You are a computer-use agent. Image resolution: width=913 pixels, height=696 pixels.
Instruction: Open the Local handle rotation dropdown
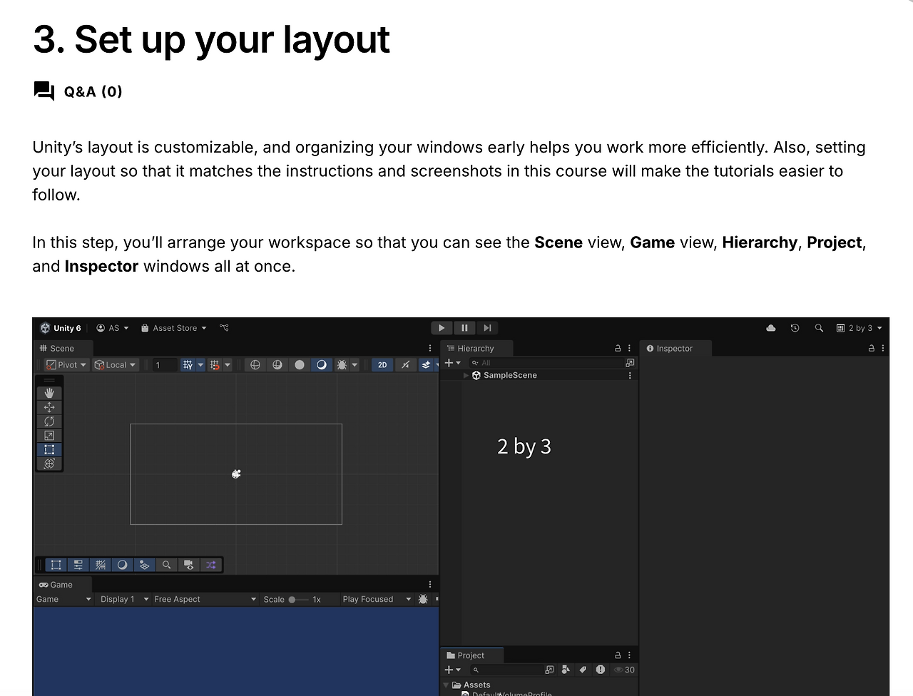(x=115, y=364)
